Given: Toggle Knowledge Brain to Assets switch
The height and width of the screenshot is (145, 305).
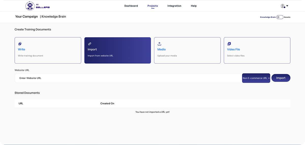Looking at the screenshot, I should (x=280, y=17).
